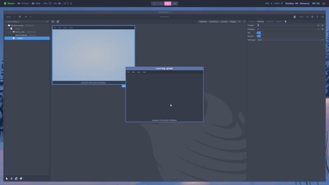Click File in the testing glade window
This screenshot has height=185, width=329.
pyautogui.click(x=128, y=72)
